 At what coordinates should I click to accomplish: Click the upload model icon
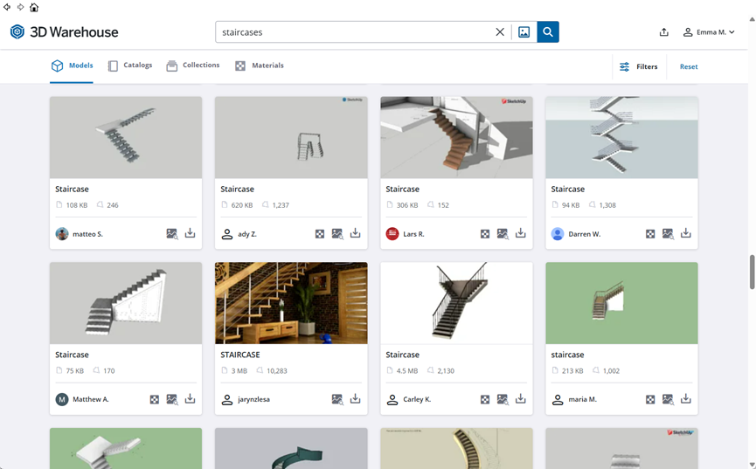(663, 32)
